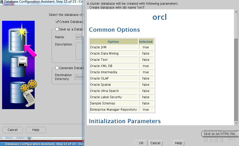Click the Step 15 of 15 window title bar

click(x=41, y=2)
